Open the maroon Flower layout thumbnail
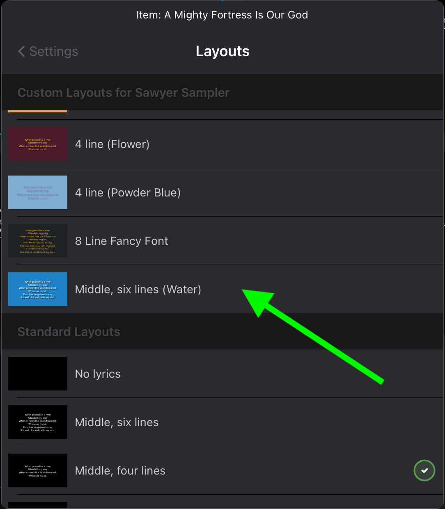This screenshot has width=445, height=509. (38, 144)
